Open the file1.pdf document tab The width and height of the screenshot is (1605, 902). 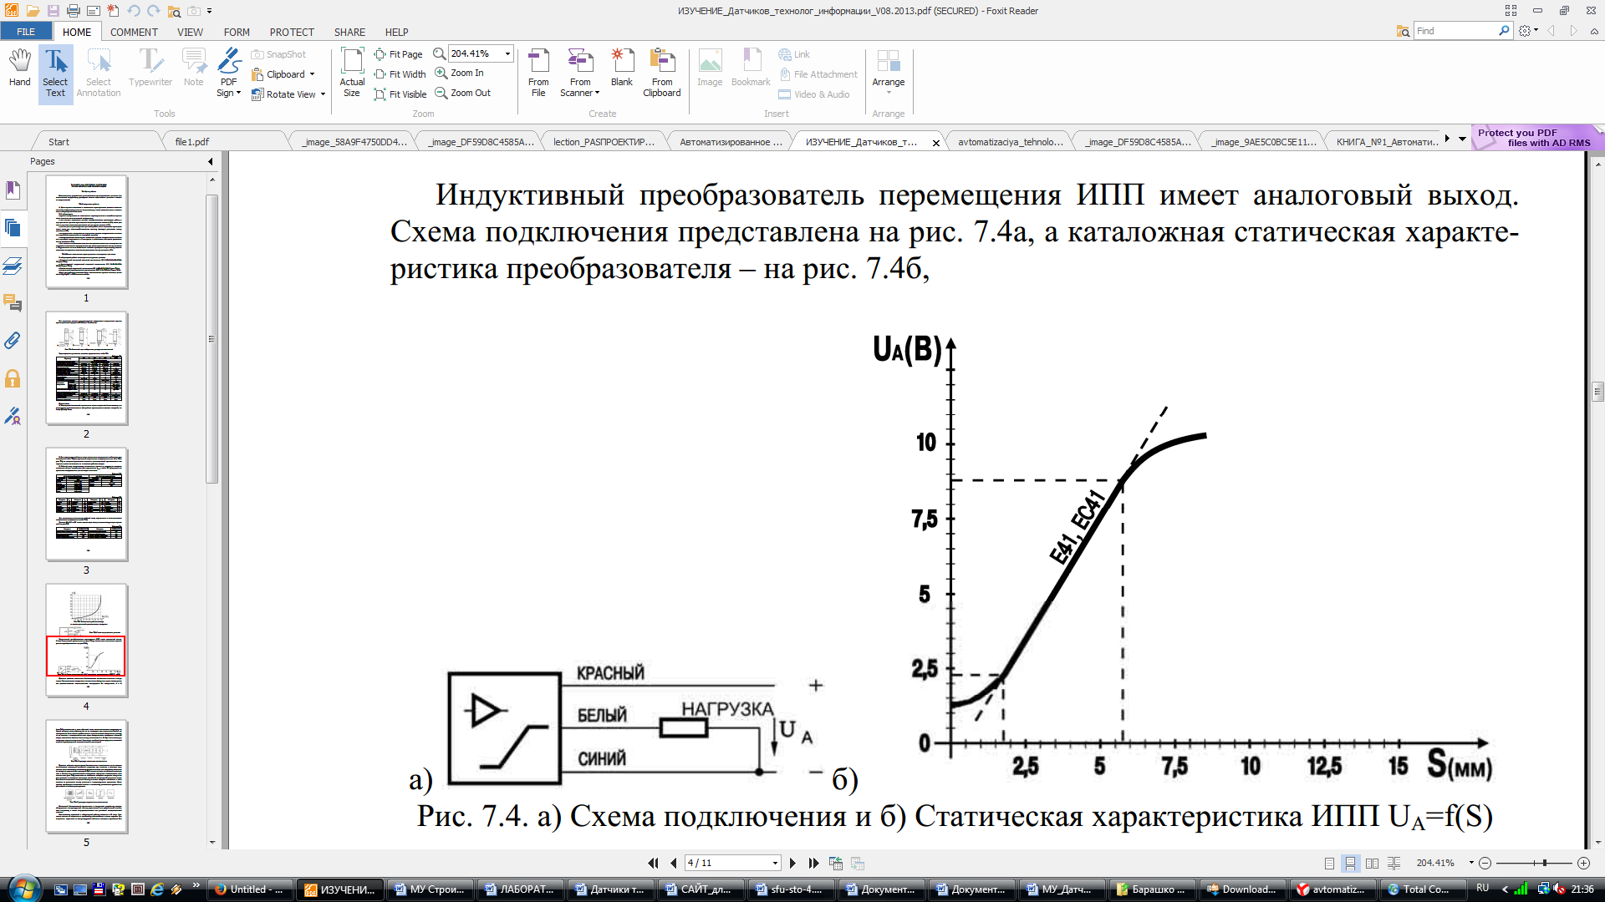(191, 142)
